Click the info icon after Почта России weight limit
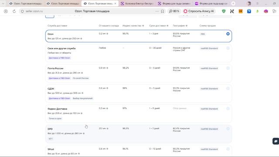The height and width of the screenshot is (157, 279). (82, 73)
